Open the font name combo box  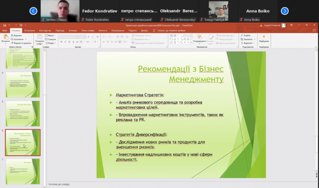[69, 37]
